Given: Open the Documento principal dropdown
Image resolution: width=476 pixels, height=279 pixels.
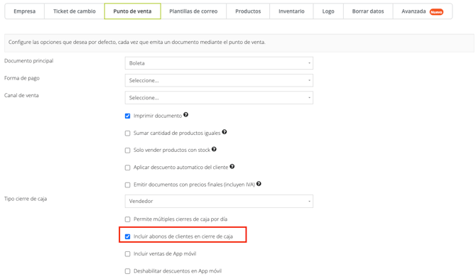Looking at the screenshot, I should [x=219, y=63].
